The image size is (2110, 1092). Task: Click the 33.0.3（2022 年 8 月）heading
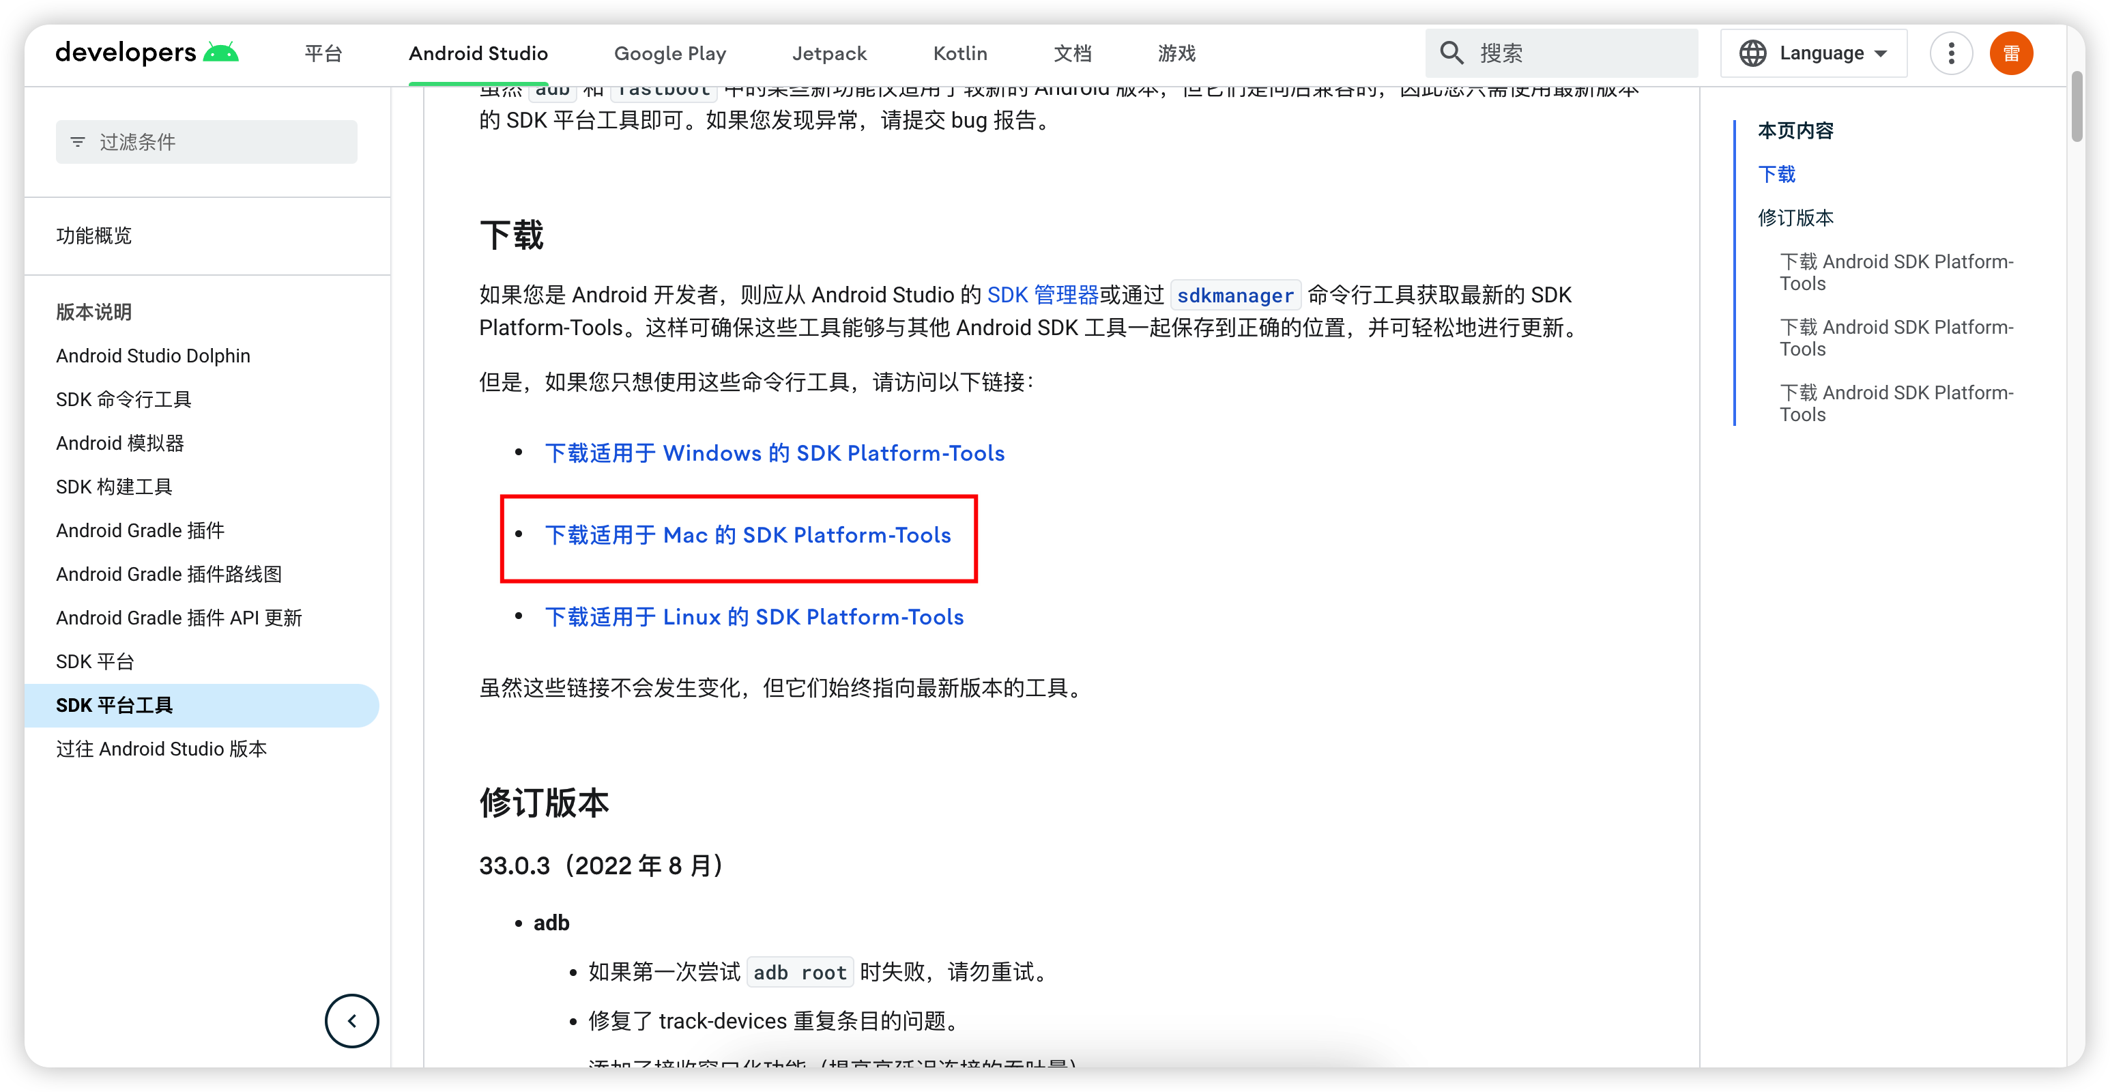pyautogui.click(x=603, y=866)
